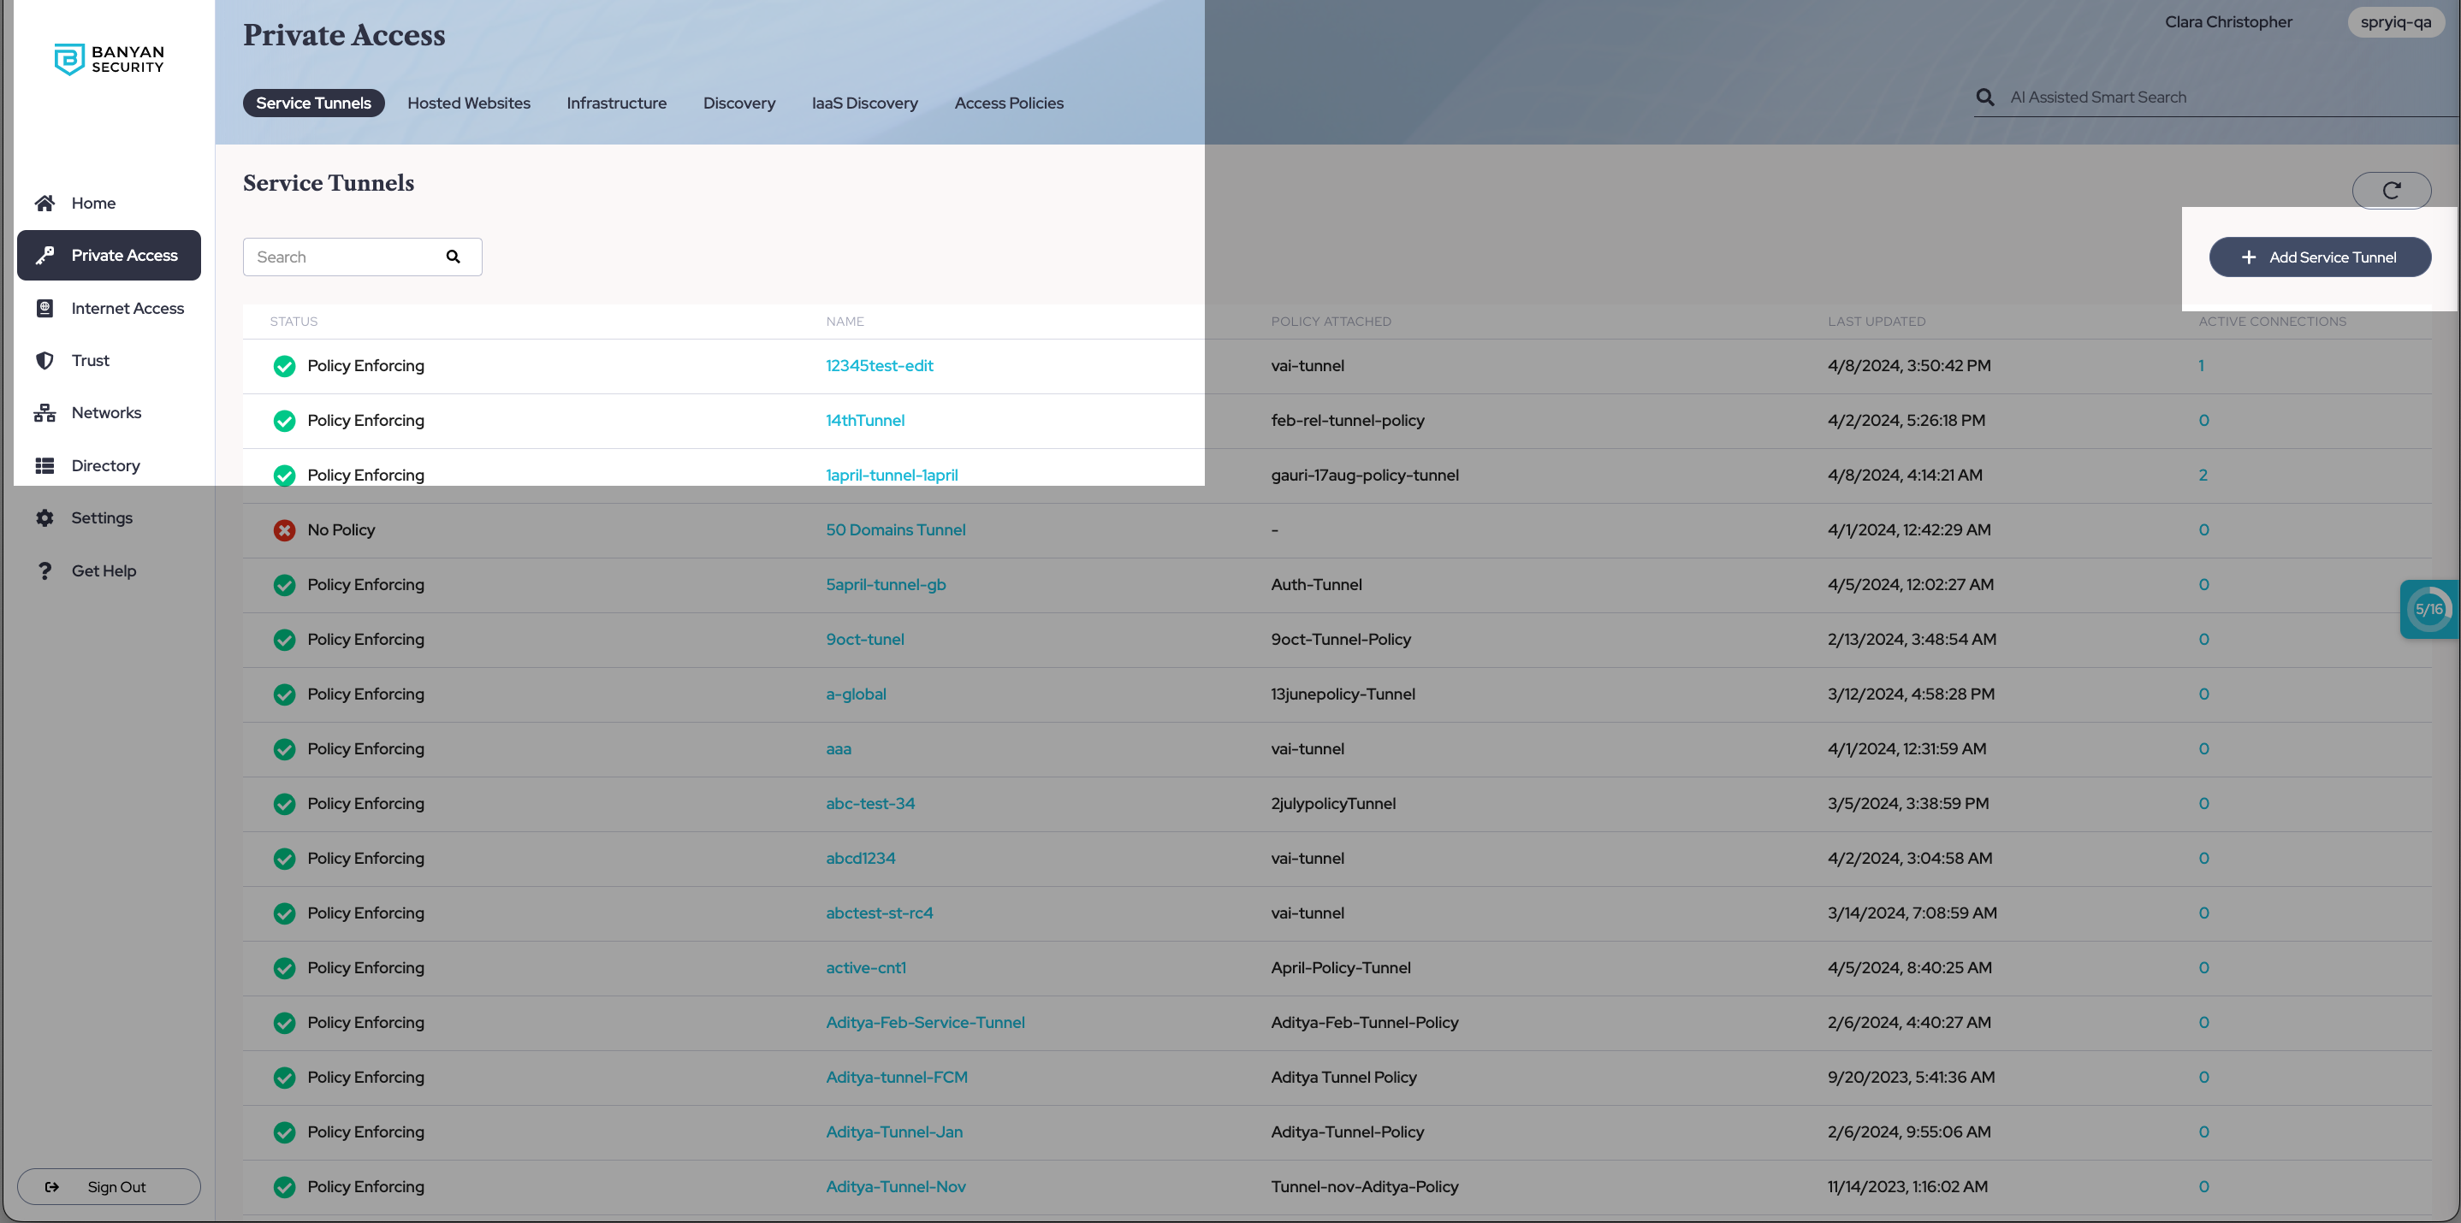Click the Add Service Tunnel button
This screenshot has width=2461, height=1223.
[x=2319, y=257]
